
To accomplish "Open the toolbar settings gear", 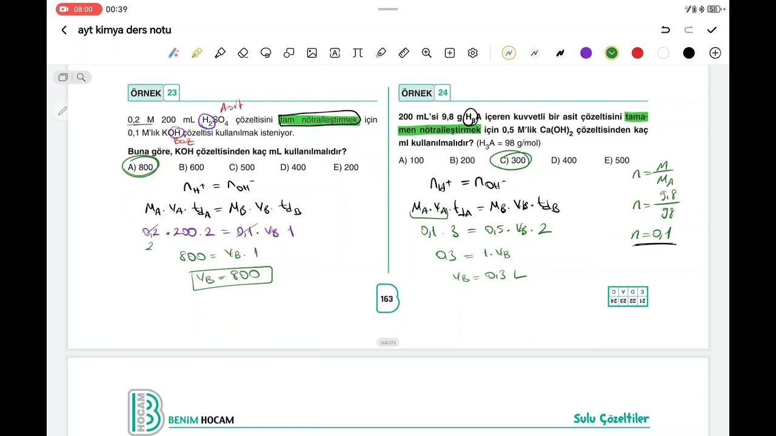I will [x=473, y=53].
